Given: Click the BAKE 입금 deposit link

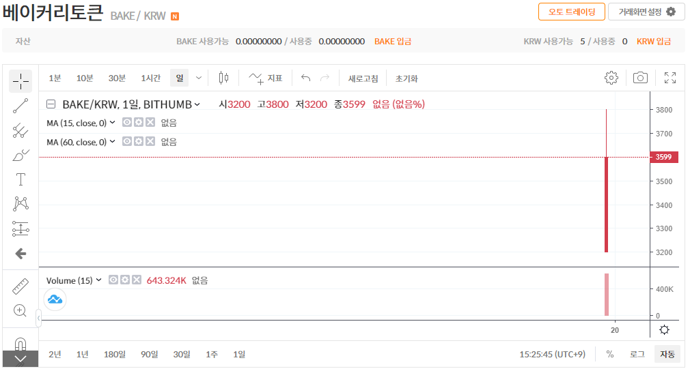Looking at the screenshot, I should coord(393,42).
